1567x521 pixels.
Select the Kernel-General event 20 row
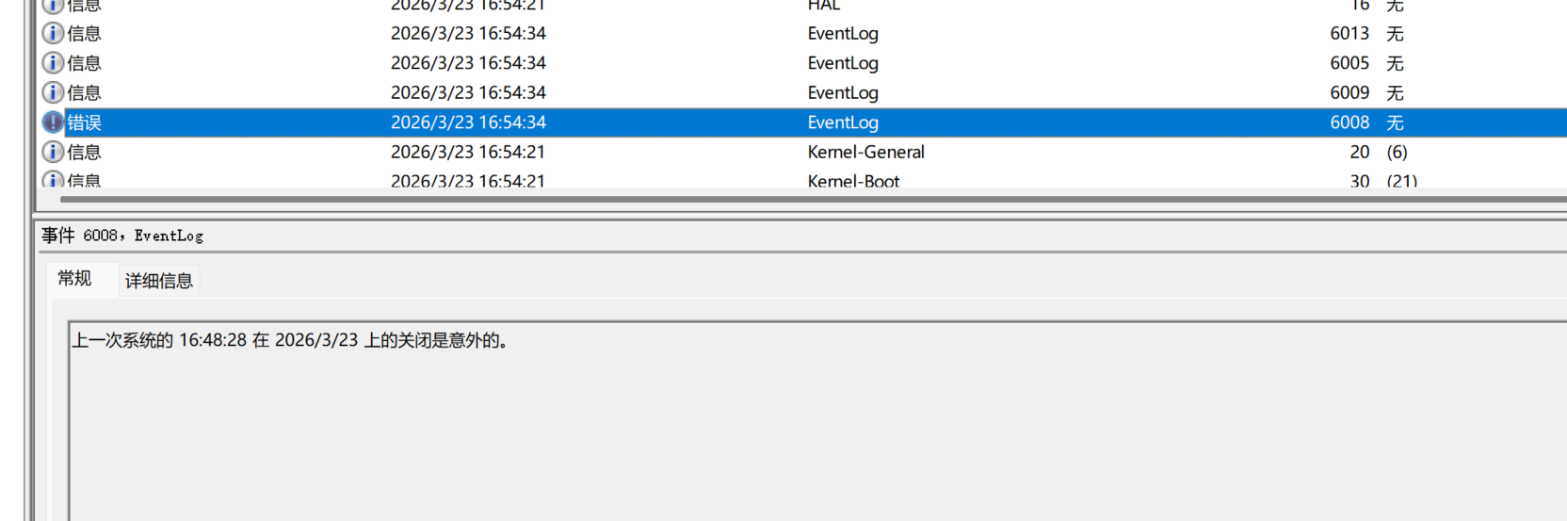tap(802, 152)
